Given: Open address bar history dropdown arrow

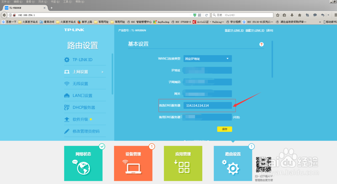Looking at the screenshot, I should [190, 15].
